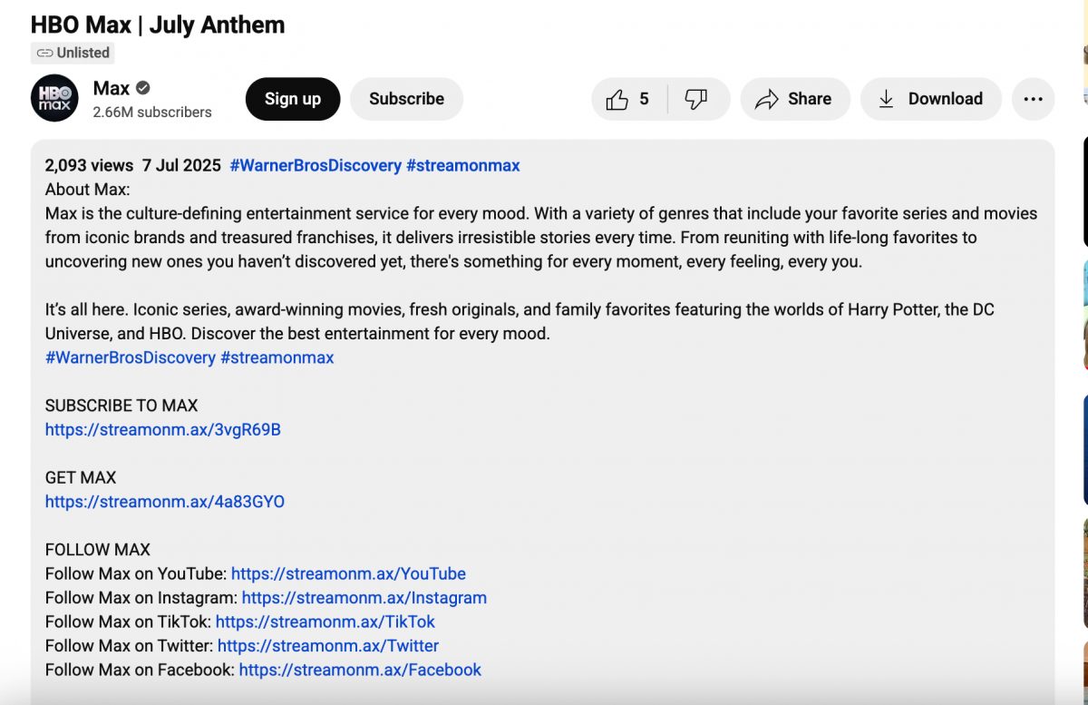Image resolution: width=1088 pixels, height=705 pixels.
Task: Open #WarnerBrosDiscovery hashtag above SUBSCRIBE TO MAX
Action: coord(131,357)
